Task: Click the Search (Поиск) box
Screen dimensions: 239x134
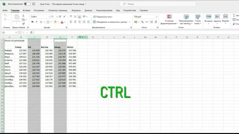Action: [158, 4]
